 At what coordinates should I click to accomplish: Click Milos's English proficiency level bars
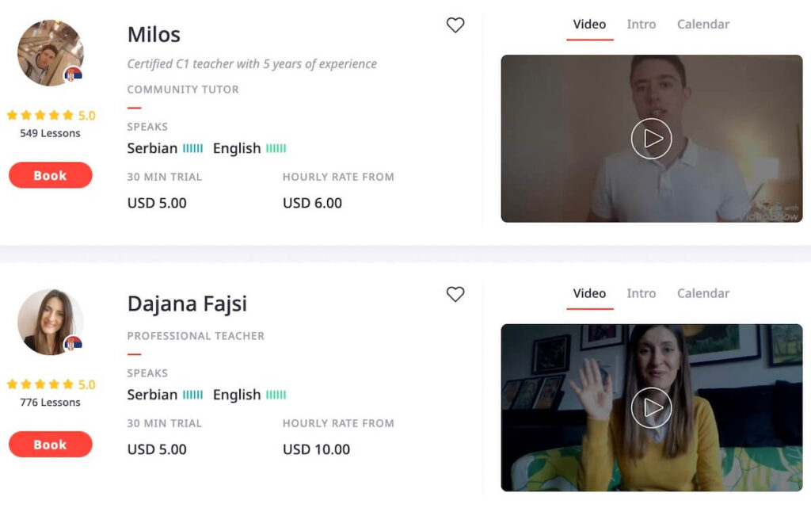click(276, 148)
